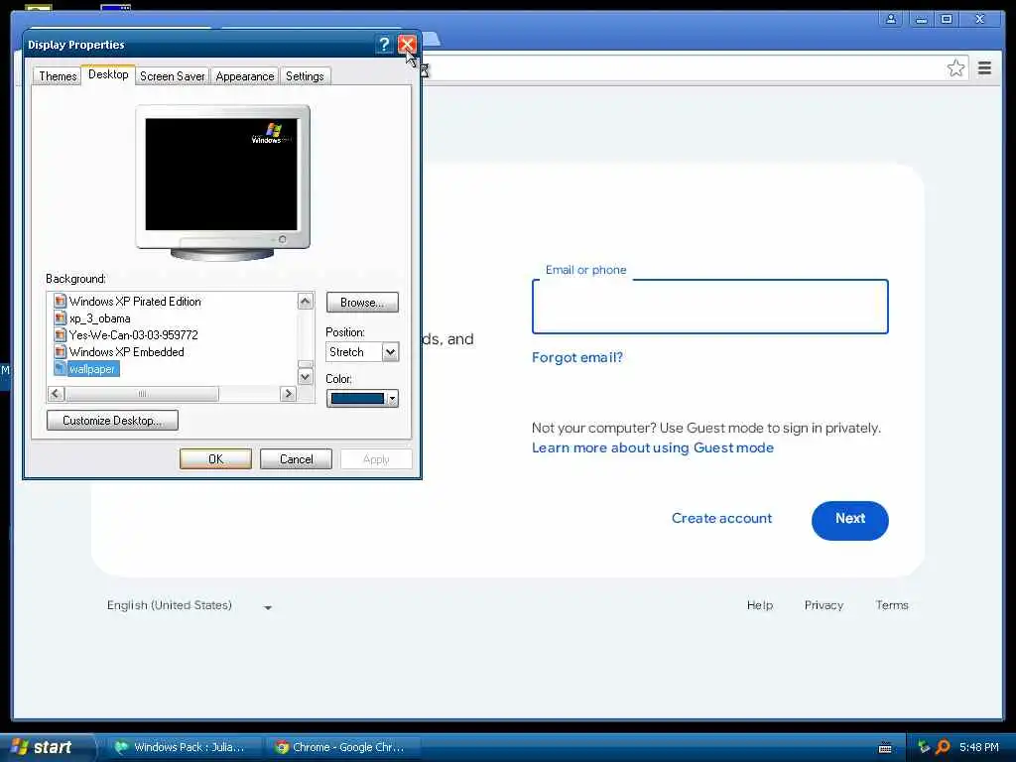Expand the English (United States) language selector

pyautogui.click(x=189, y=606)
